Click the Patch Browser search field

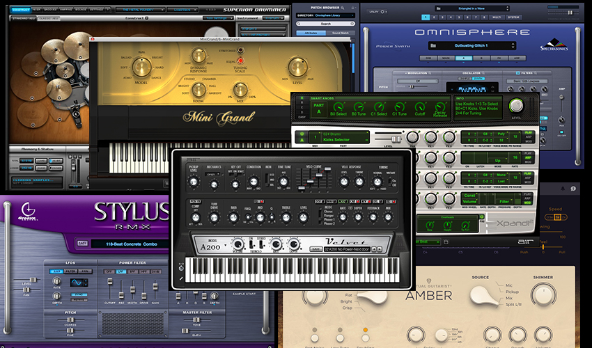pos(325,24)
